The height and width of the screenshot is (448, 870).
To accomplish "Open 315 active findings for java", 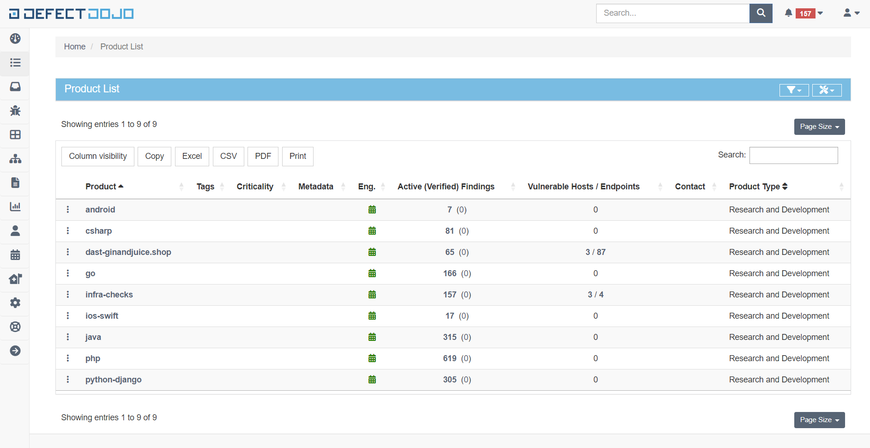I will [x=450, y=337].
